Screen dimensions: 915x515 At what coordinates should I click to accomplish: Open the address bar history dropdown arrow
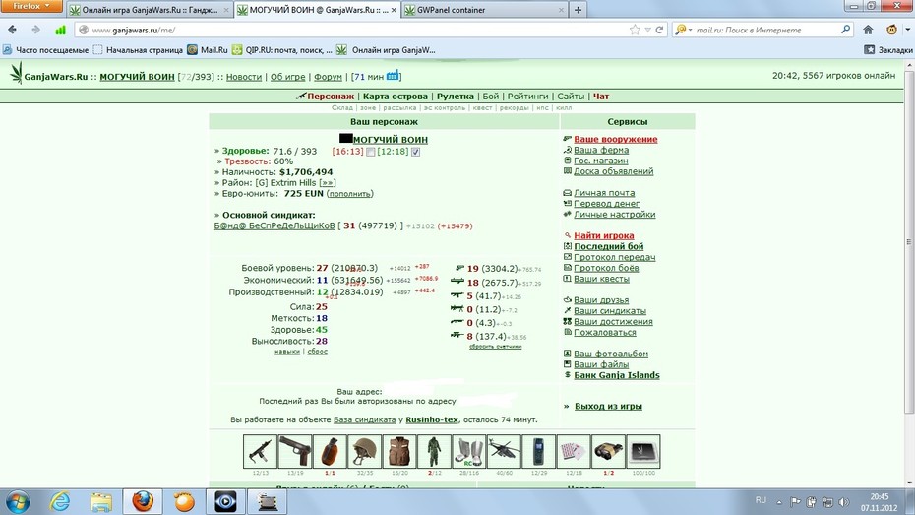pos(647,30)
